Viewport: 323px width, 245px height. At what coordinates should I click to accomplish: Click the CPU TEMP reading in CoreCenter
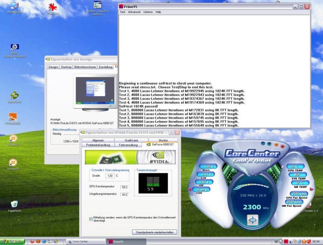click(295, 166)
